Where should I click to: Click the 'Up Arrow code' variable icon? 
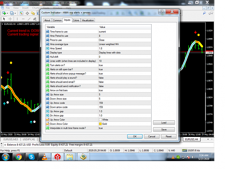48,103
